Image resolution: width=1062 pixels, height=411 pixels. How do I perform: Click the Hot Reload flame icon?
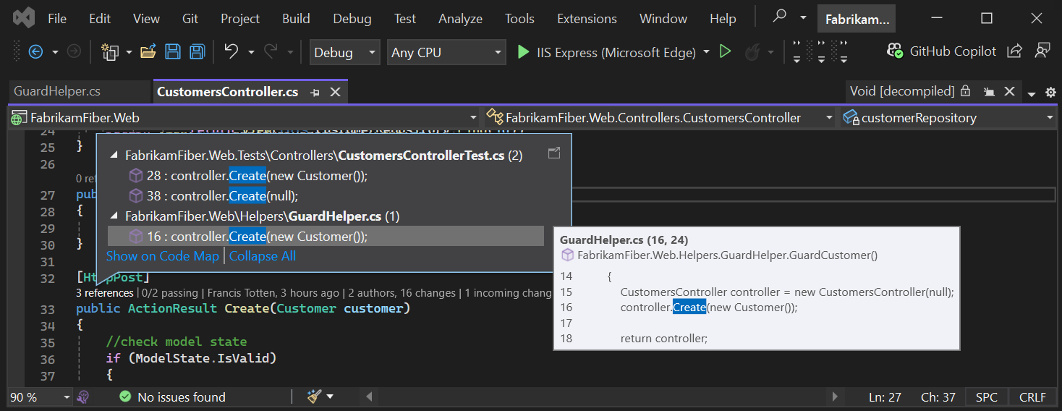(752, 51)
